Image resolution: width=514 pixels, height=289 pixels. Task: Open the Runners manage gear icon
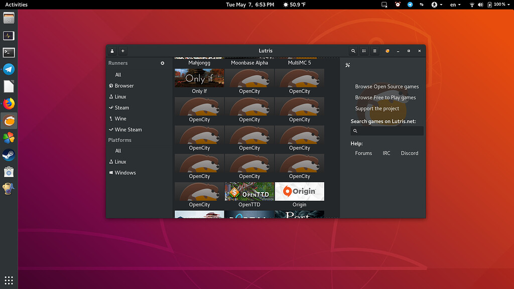tap(162, 63)
